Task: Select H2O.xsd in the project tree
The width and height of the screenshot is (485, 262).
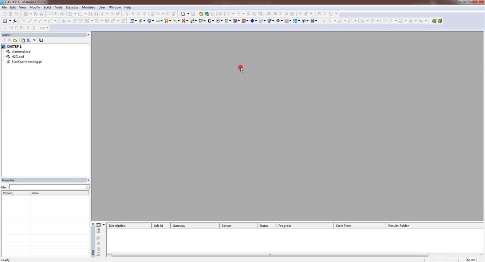Action: pyautogui.click(x=17, y=57)
